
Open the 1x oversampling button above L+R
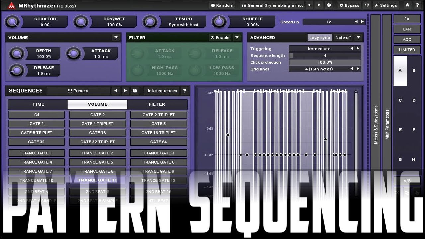click(407, 19)
